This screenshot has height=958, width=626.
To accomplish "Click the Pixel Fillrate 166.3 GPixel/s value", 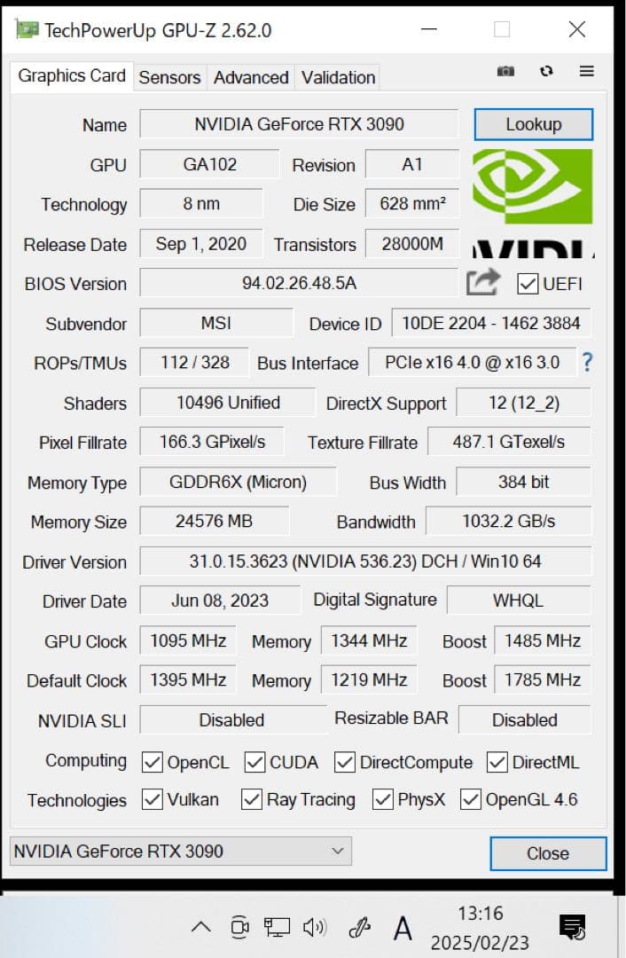I will tap(212, 442).
